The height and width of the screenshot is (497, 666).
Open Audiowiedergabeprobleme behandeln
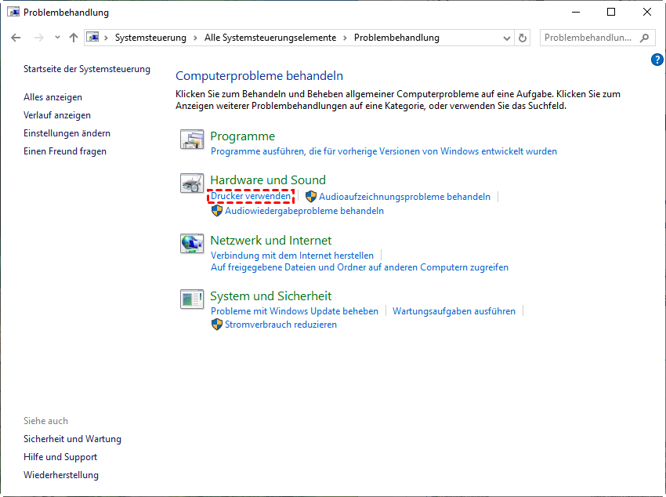click(x=305, y=211)
